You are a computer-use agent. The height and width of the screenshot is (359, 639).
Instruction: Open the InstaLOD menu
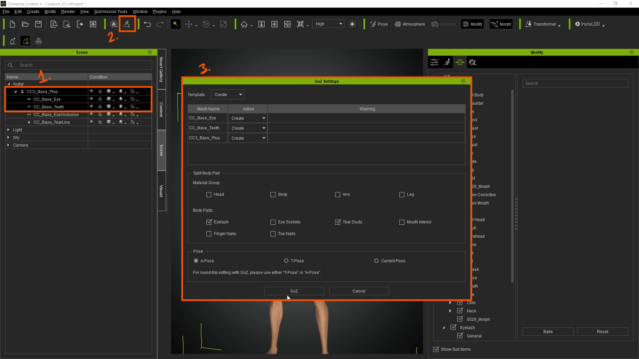tap(589, 24)
